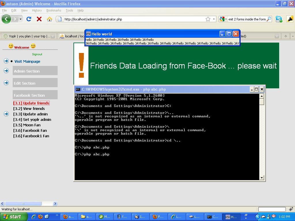Open the back/forward history dropdown arrow

[20, 19]
